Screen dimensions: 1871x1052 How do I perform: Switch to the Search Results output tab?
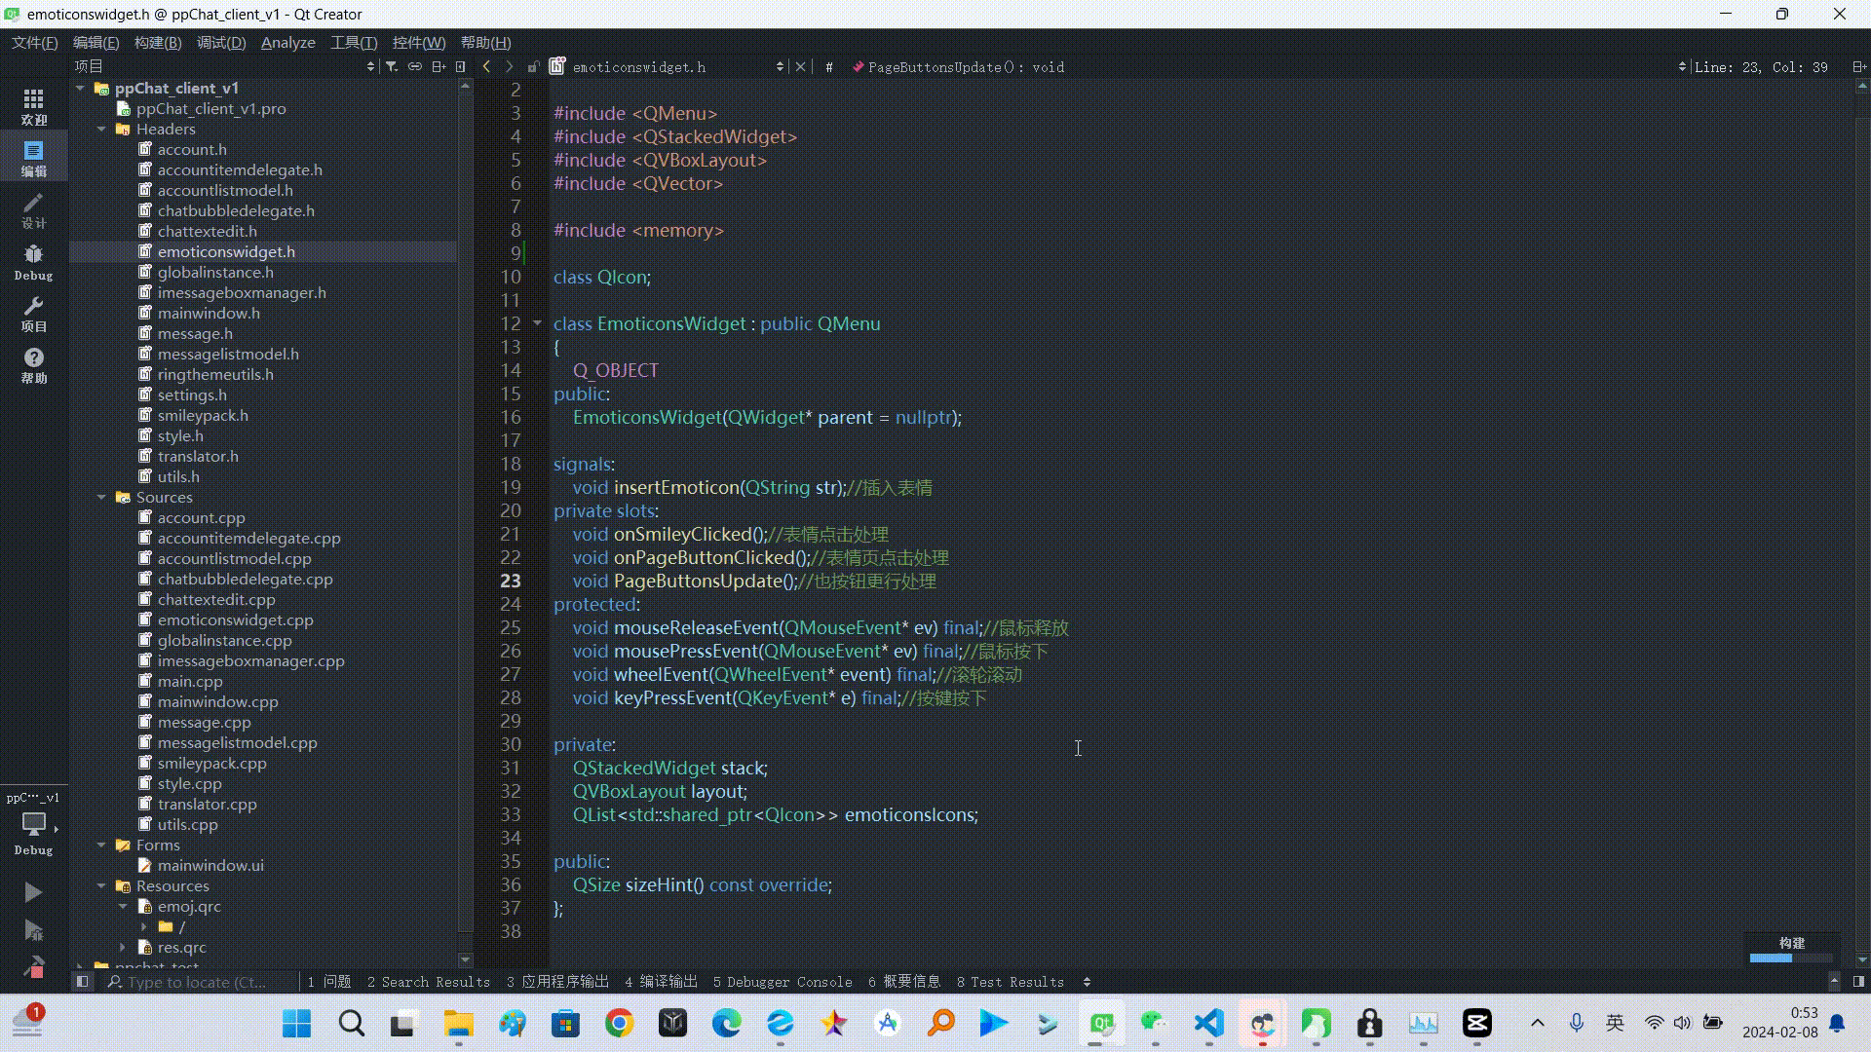click(428, 982)
